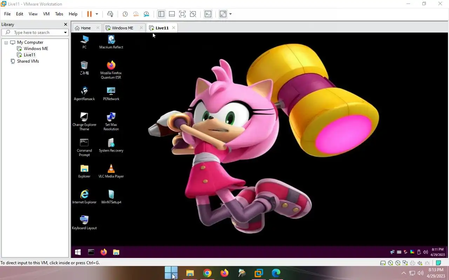The height and width of the screenshot is (280, 449).
Task: Open the stretch mode dropdown arrow
Action: coord(230,14)
